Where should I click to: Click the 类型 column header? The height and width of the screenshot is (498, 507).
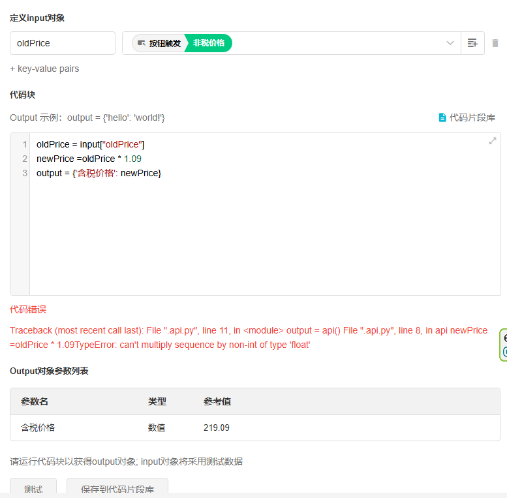[x=157, y=401]
